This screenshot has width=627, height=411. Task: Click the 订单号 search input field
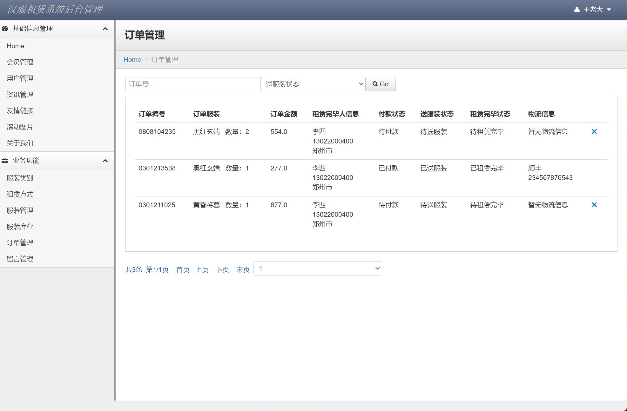(193, 84)
